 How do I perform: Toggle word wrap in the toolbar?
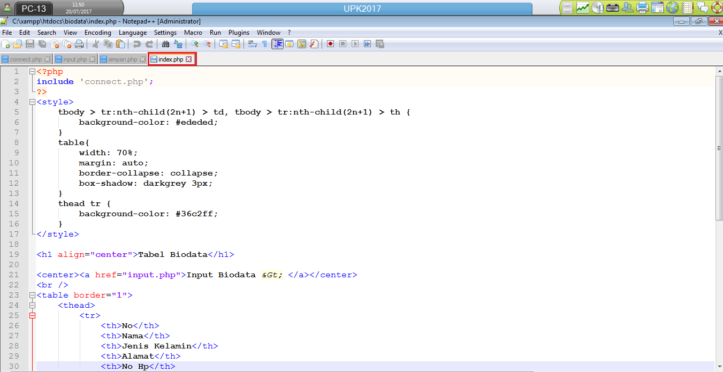pyautogui.click(x=253, y=44)
